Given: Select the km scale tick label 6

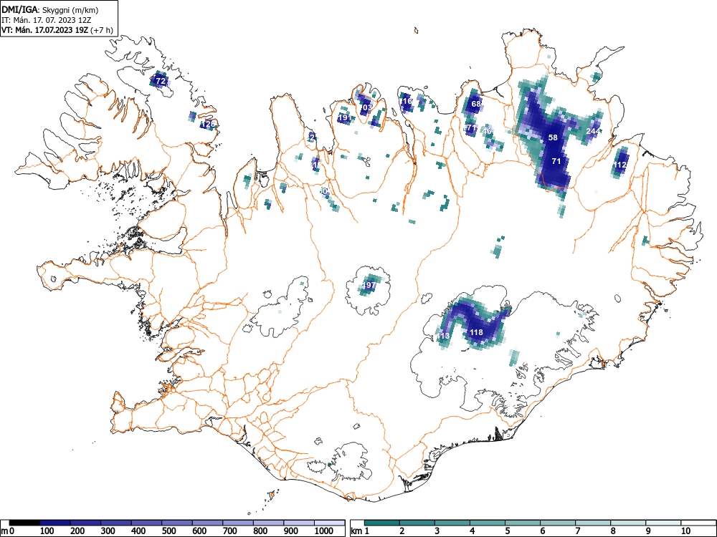Looking at the screenshot, I should coord(543,531).
